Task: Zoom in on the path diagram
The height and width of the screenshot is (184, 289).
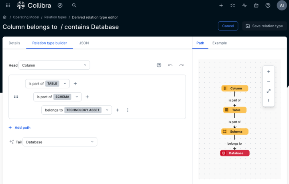Action: pos(269,72)
